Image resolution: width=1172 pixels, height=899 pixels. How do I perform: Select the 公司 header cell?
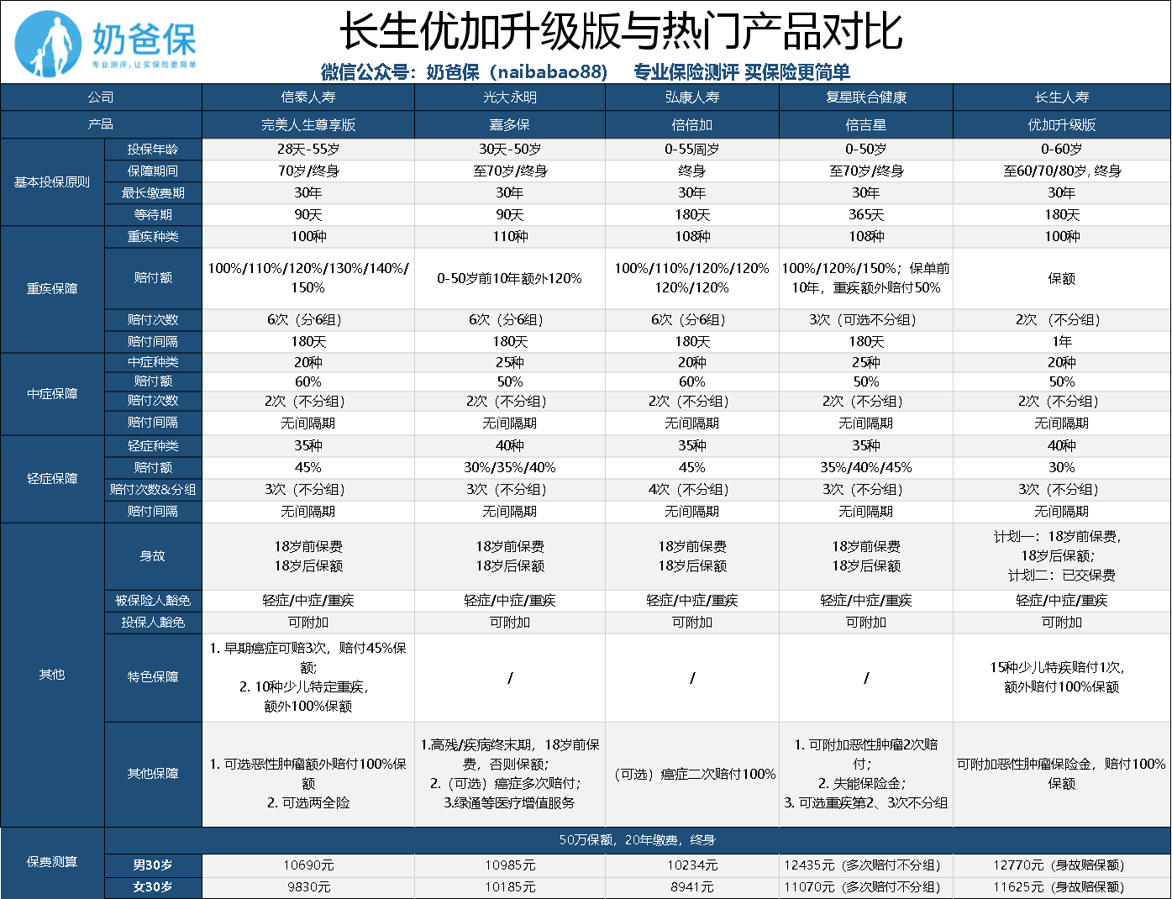point(101,97)
